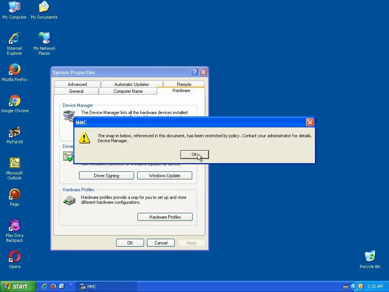Click the keyboard icon in the system tray
This screenshot has height=292, width=389.
click(345, 287)
